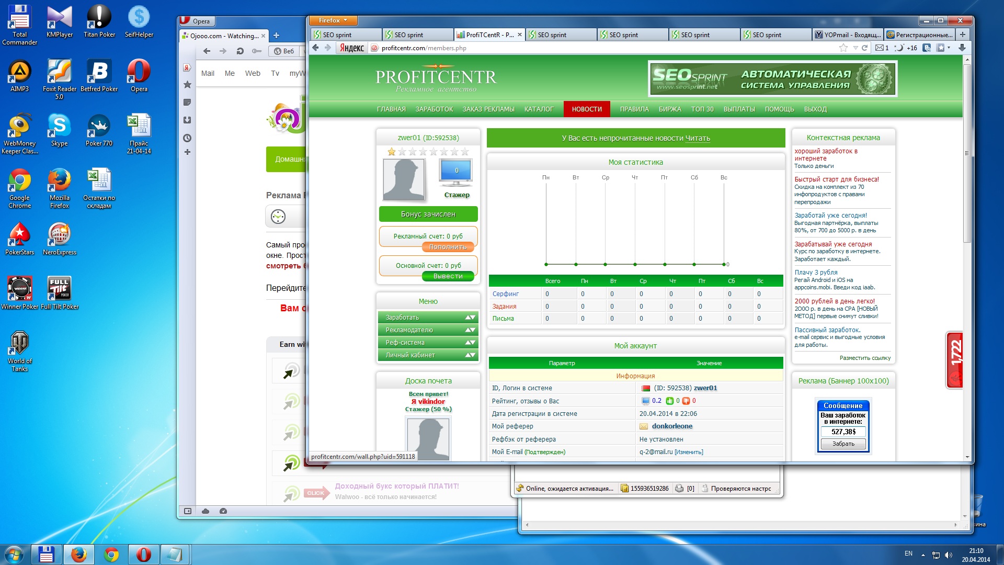Open ТОП 30 navigation item
The height and width of the screenshot is (565, 1004).
click(702, 109)
